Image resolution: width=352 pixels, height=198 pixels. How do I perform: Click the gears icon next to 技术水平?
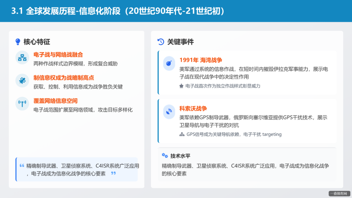165,156
